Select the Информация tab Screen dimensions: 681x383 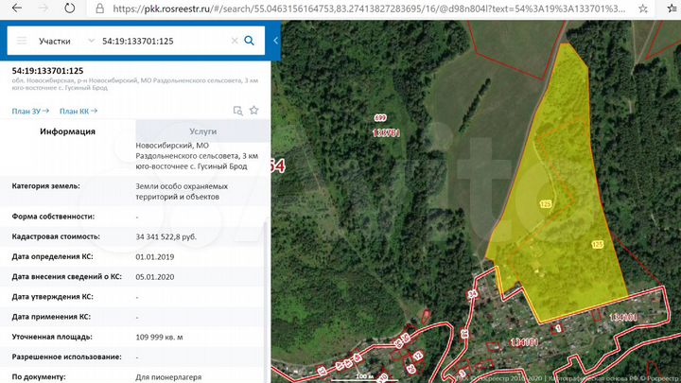click(68, 131)
